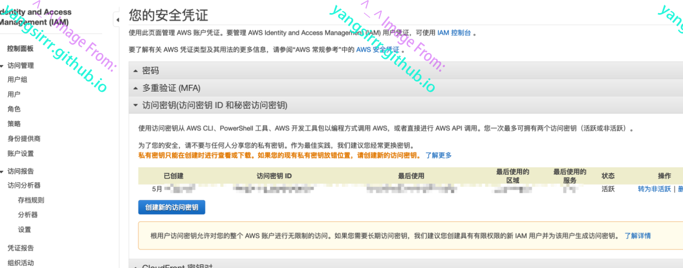Screen dimensions: 683x268
Task: Expand the 多重验证 (MFA) section
Action: coord(406,88)
